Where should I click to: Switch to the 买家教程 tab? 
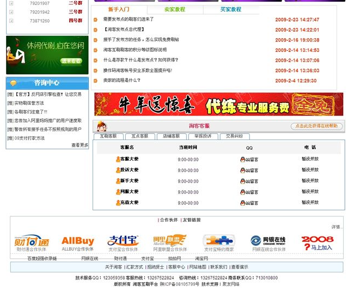click(x=230, y=10)
